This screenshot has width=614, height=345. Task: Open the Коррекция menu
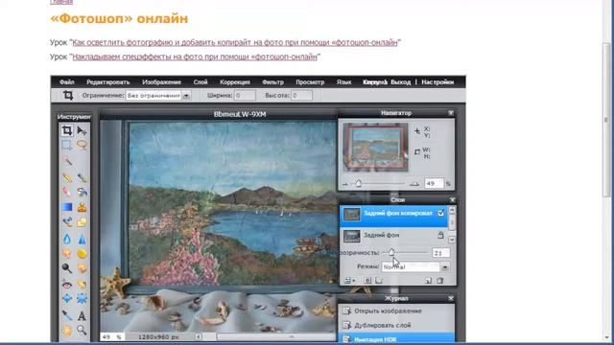pyautogui.click(x=235, y=82)
